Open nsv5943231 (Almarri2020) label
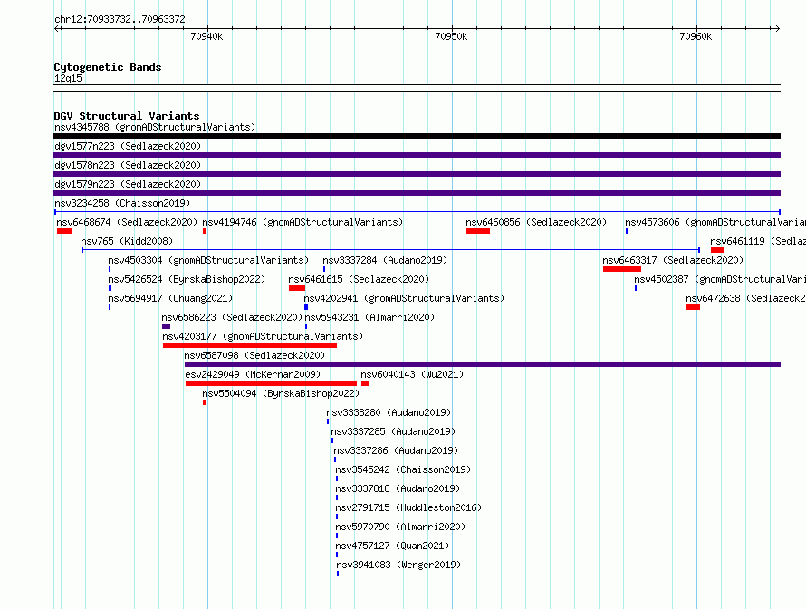806x609 pixels. (369, 317)
